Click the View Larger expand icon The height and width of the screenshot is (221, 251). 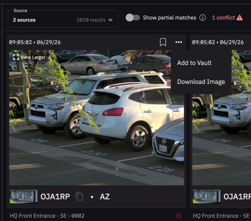[16, 57]
